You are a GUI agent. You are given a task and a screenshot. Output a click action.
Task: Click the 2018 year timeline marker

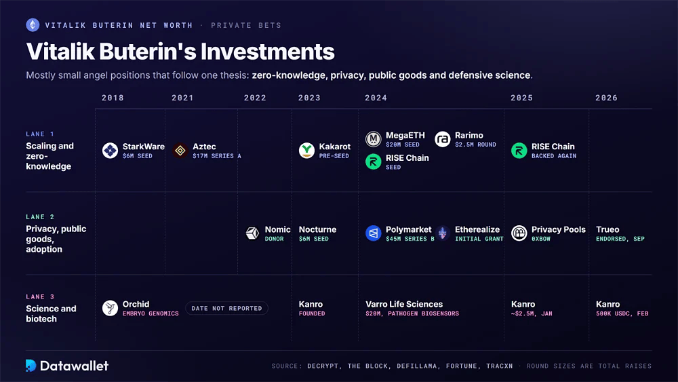113,98
